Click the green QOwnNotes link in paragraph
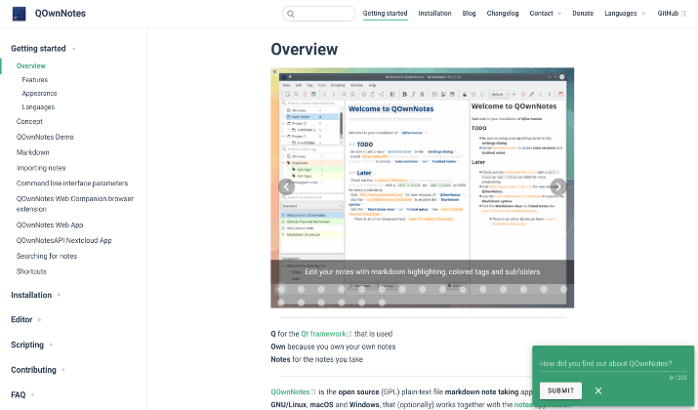 click(x=290, y=391)
